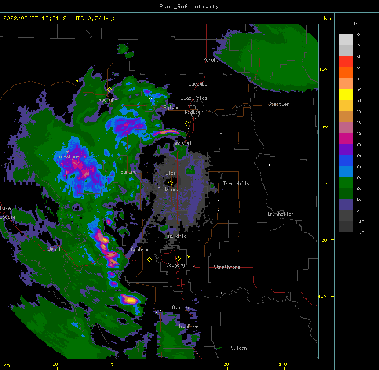Select the magenta 42-39 dBZ legend swatch
Screen dimensions: 379x370
pos(346,138)
